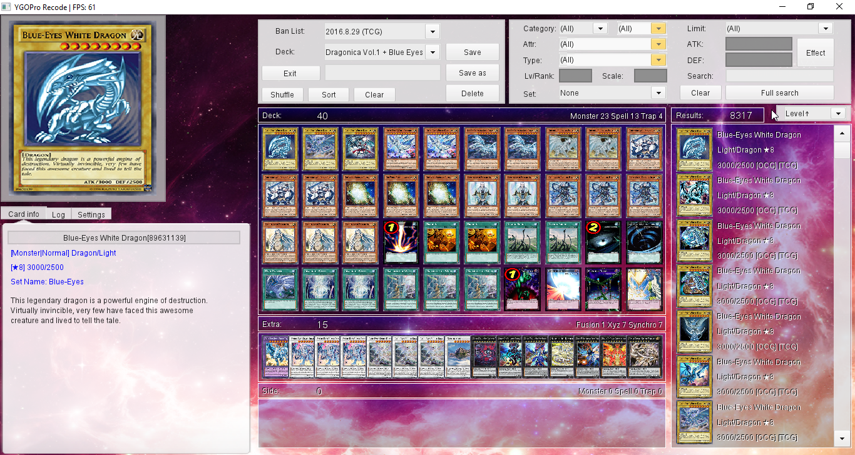Select the black hole spell card marked 2
The image size is (855, 455).
[603, 242]
